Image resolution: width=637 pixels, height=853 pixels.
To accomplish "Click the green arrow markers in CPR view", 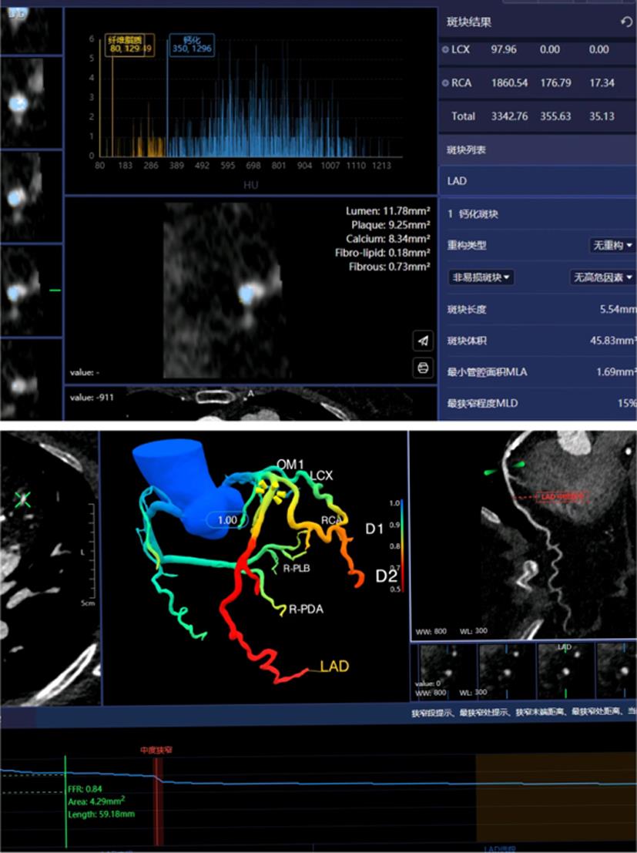I will [496, 468].
